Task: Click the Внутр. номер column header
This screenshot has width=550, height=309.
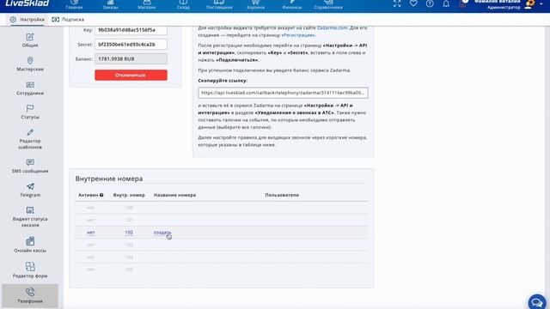Action: [x=129, y=195]
